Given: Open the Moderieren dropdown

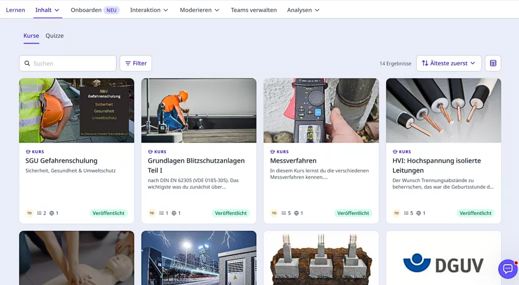Looking at the screenshot, I should [199, 10].
